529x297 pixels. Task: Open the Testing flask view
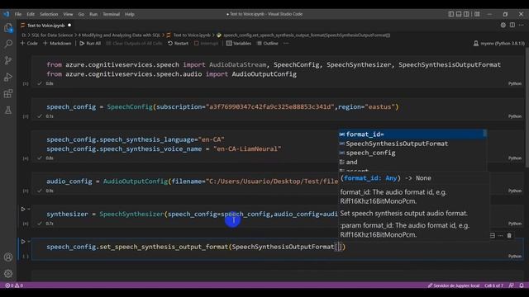click(x=8, y=110)
